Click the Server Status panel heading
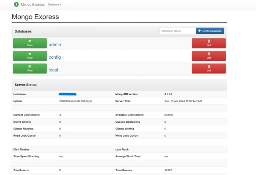 pos(26,85)
